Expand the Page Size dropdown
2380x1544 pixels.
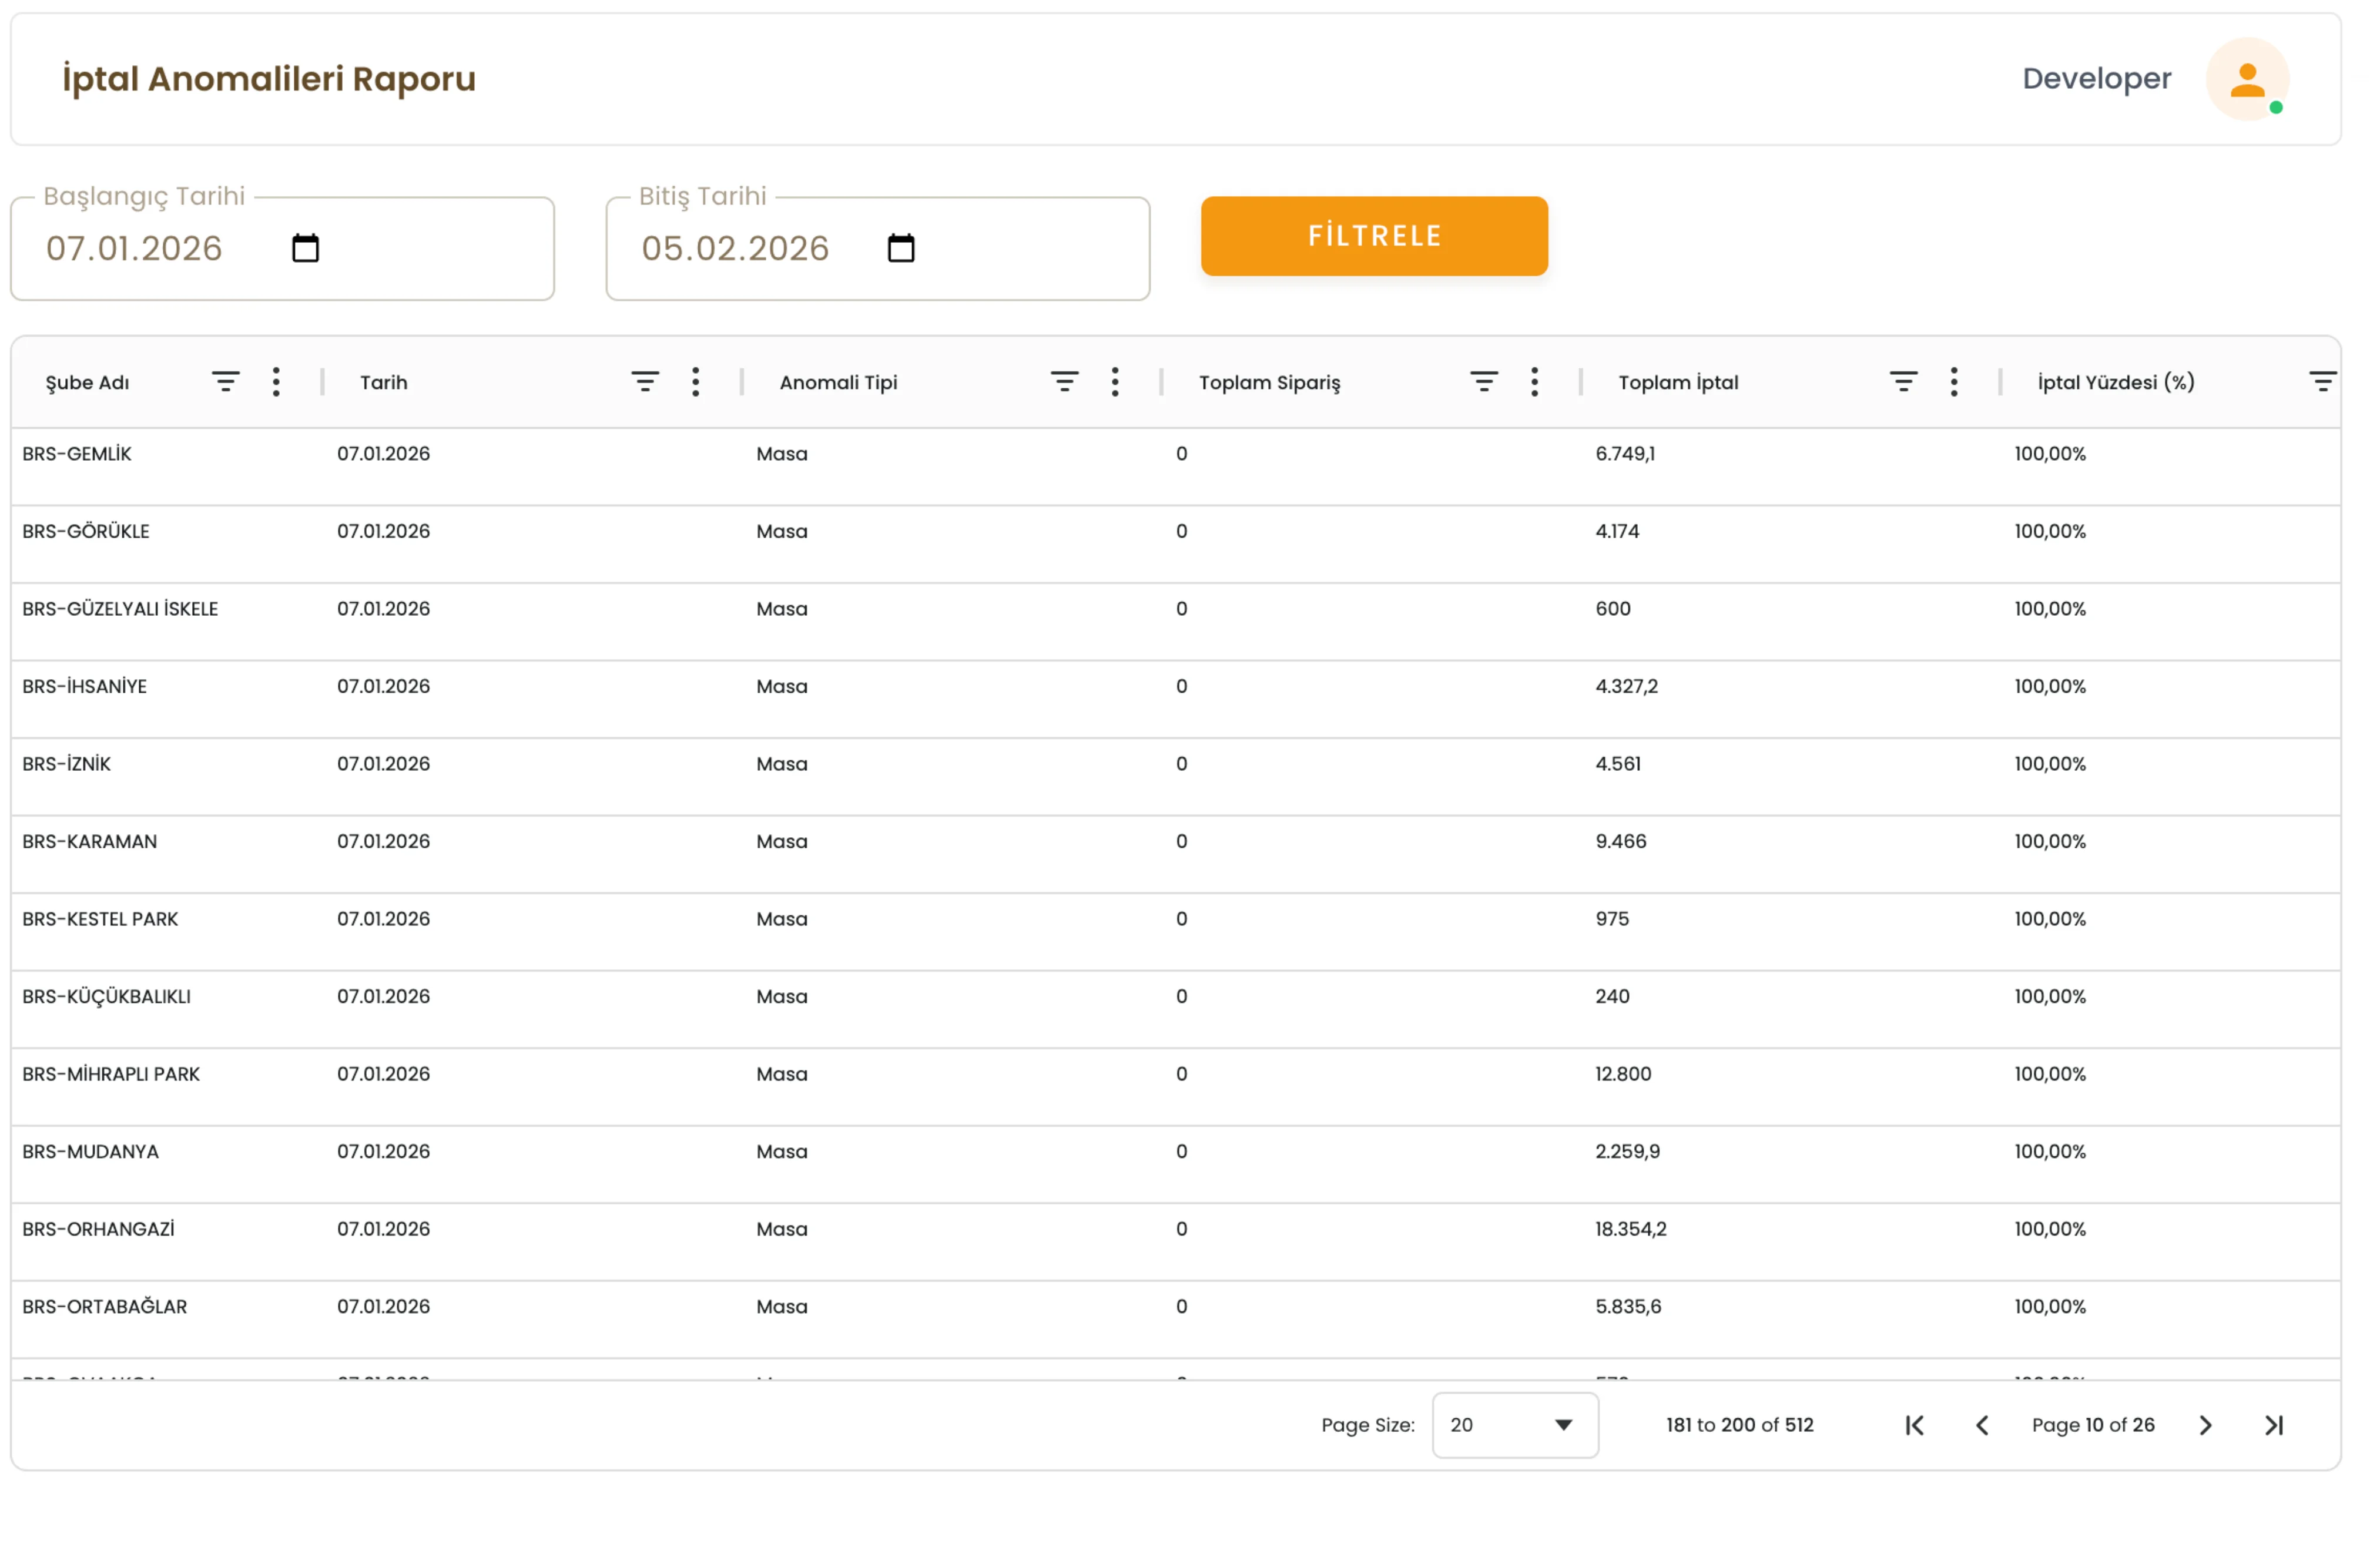click(x=1514, y=1425)
